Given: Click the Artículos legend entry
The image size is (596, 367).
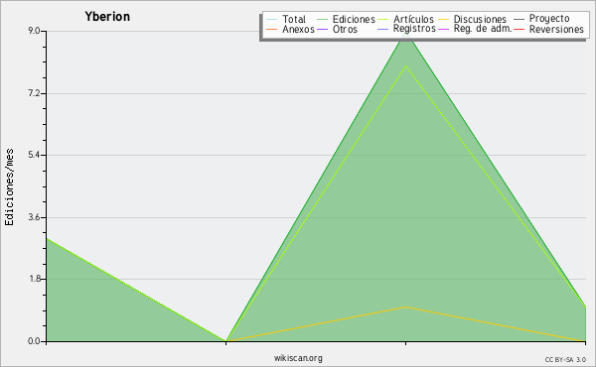Looking at the screenshot, I should (413, 20).
